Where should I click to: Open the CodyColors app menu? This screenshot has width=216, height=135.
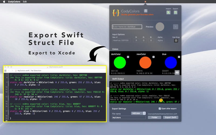pyautogui.click(x=14, y=2)
